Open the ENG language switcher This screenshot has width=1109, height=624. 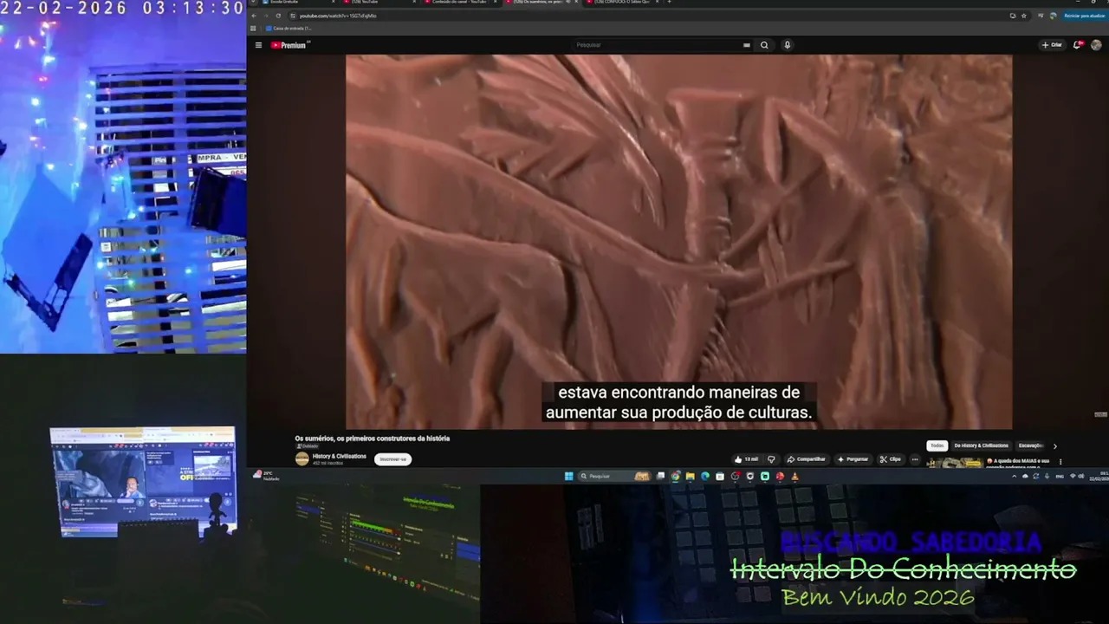point(1060,476)
